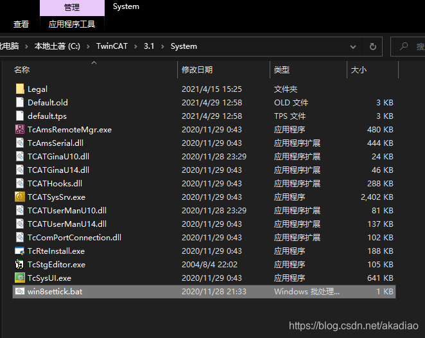425x338 pixels.
Task: Click the 文件夹 type cell
Action: pyautogui.click(x=286, y=89)
